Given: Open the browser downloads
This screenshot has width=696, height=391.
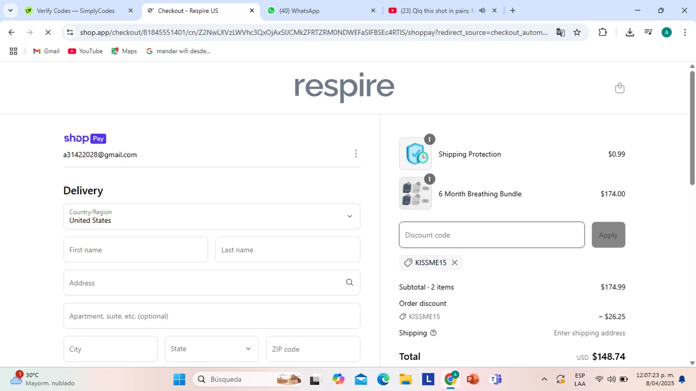Looking at the screenshot, I should 630,32.
